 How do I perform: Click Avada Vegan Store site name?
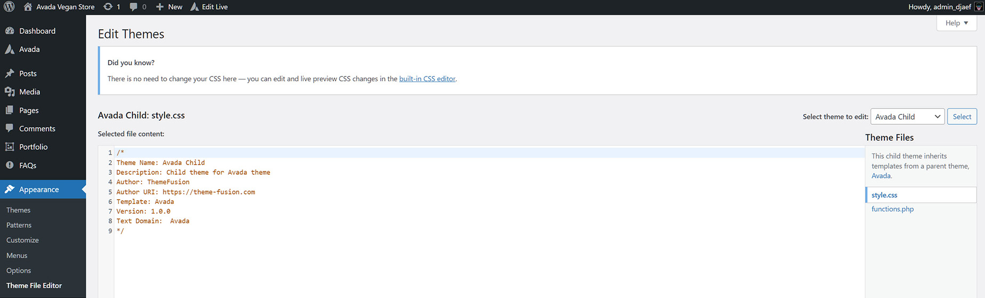tap(65, 7)
